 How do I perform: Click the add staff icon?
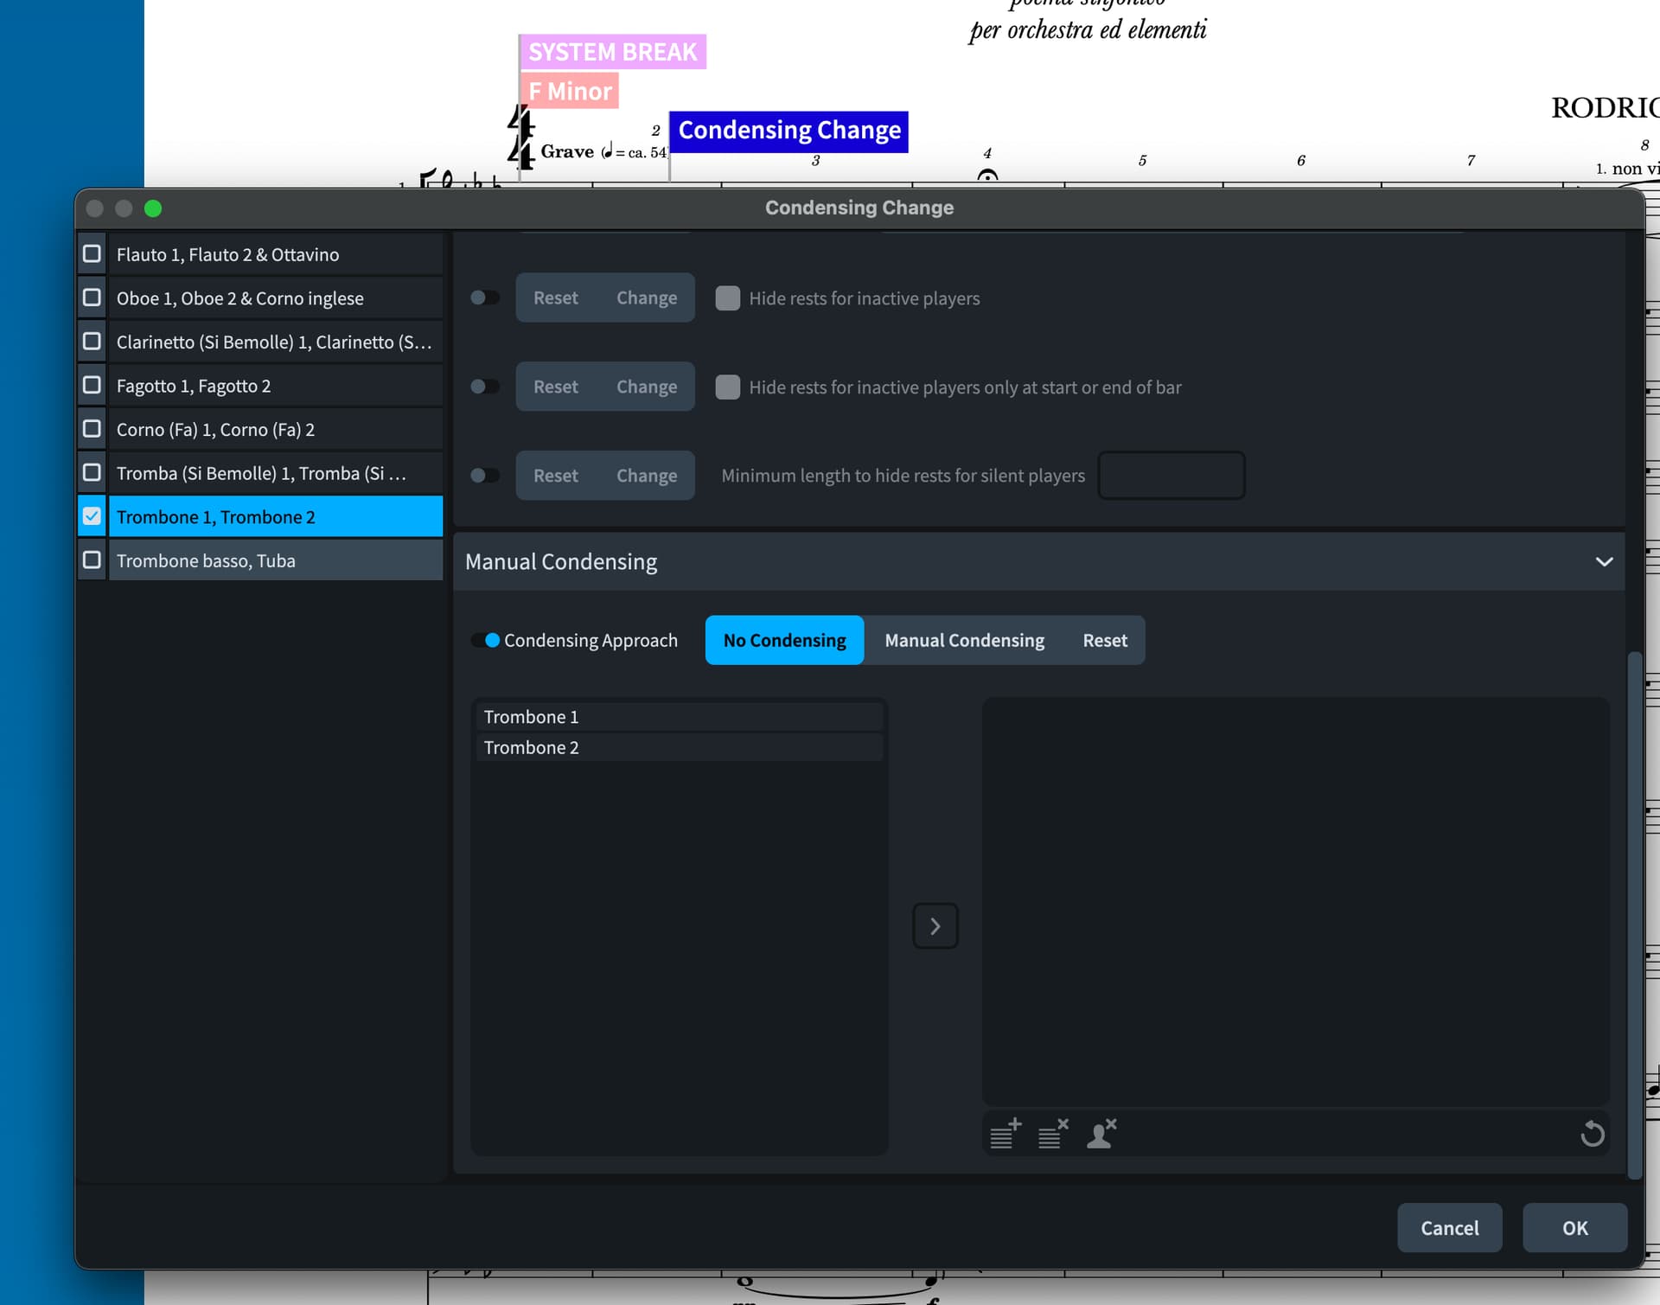tap(1006, 1133)
